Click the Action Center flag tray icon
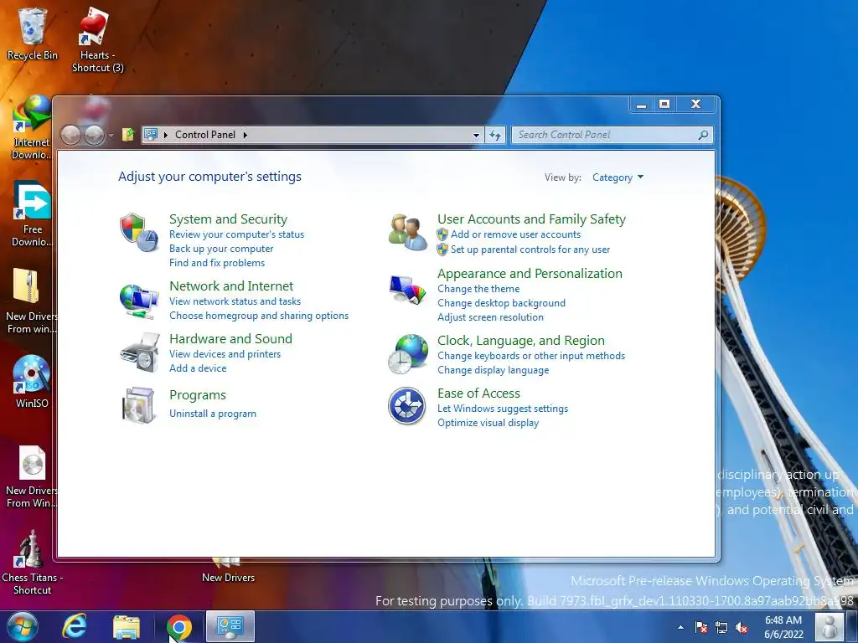The height and width of the screenshot is (643, 858). tap(701, 628)
